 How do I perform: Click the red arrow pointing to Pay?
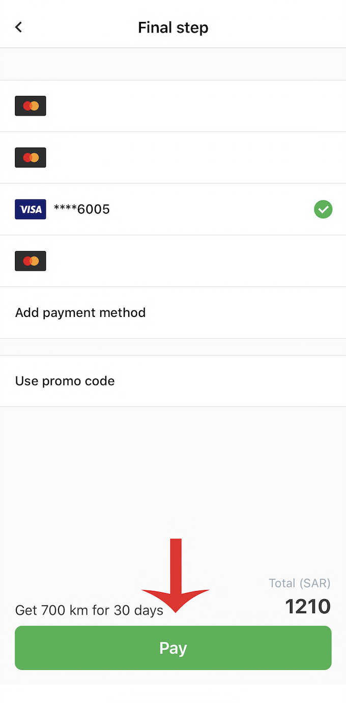176,575
